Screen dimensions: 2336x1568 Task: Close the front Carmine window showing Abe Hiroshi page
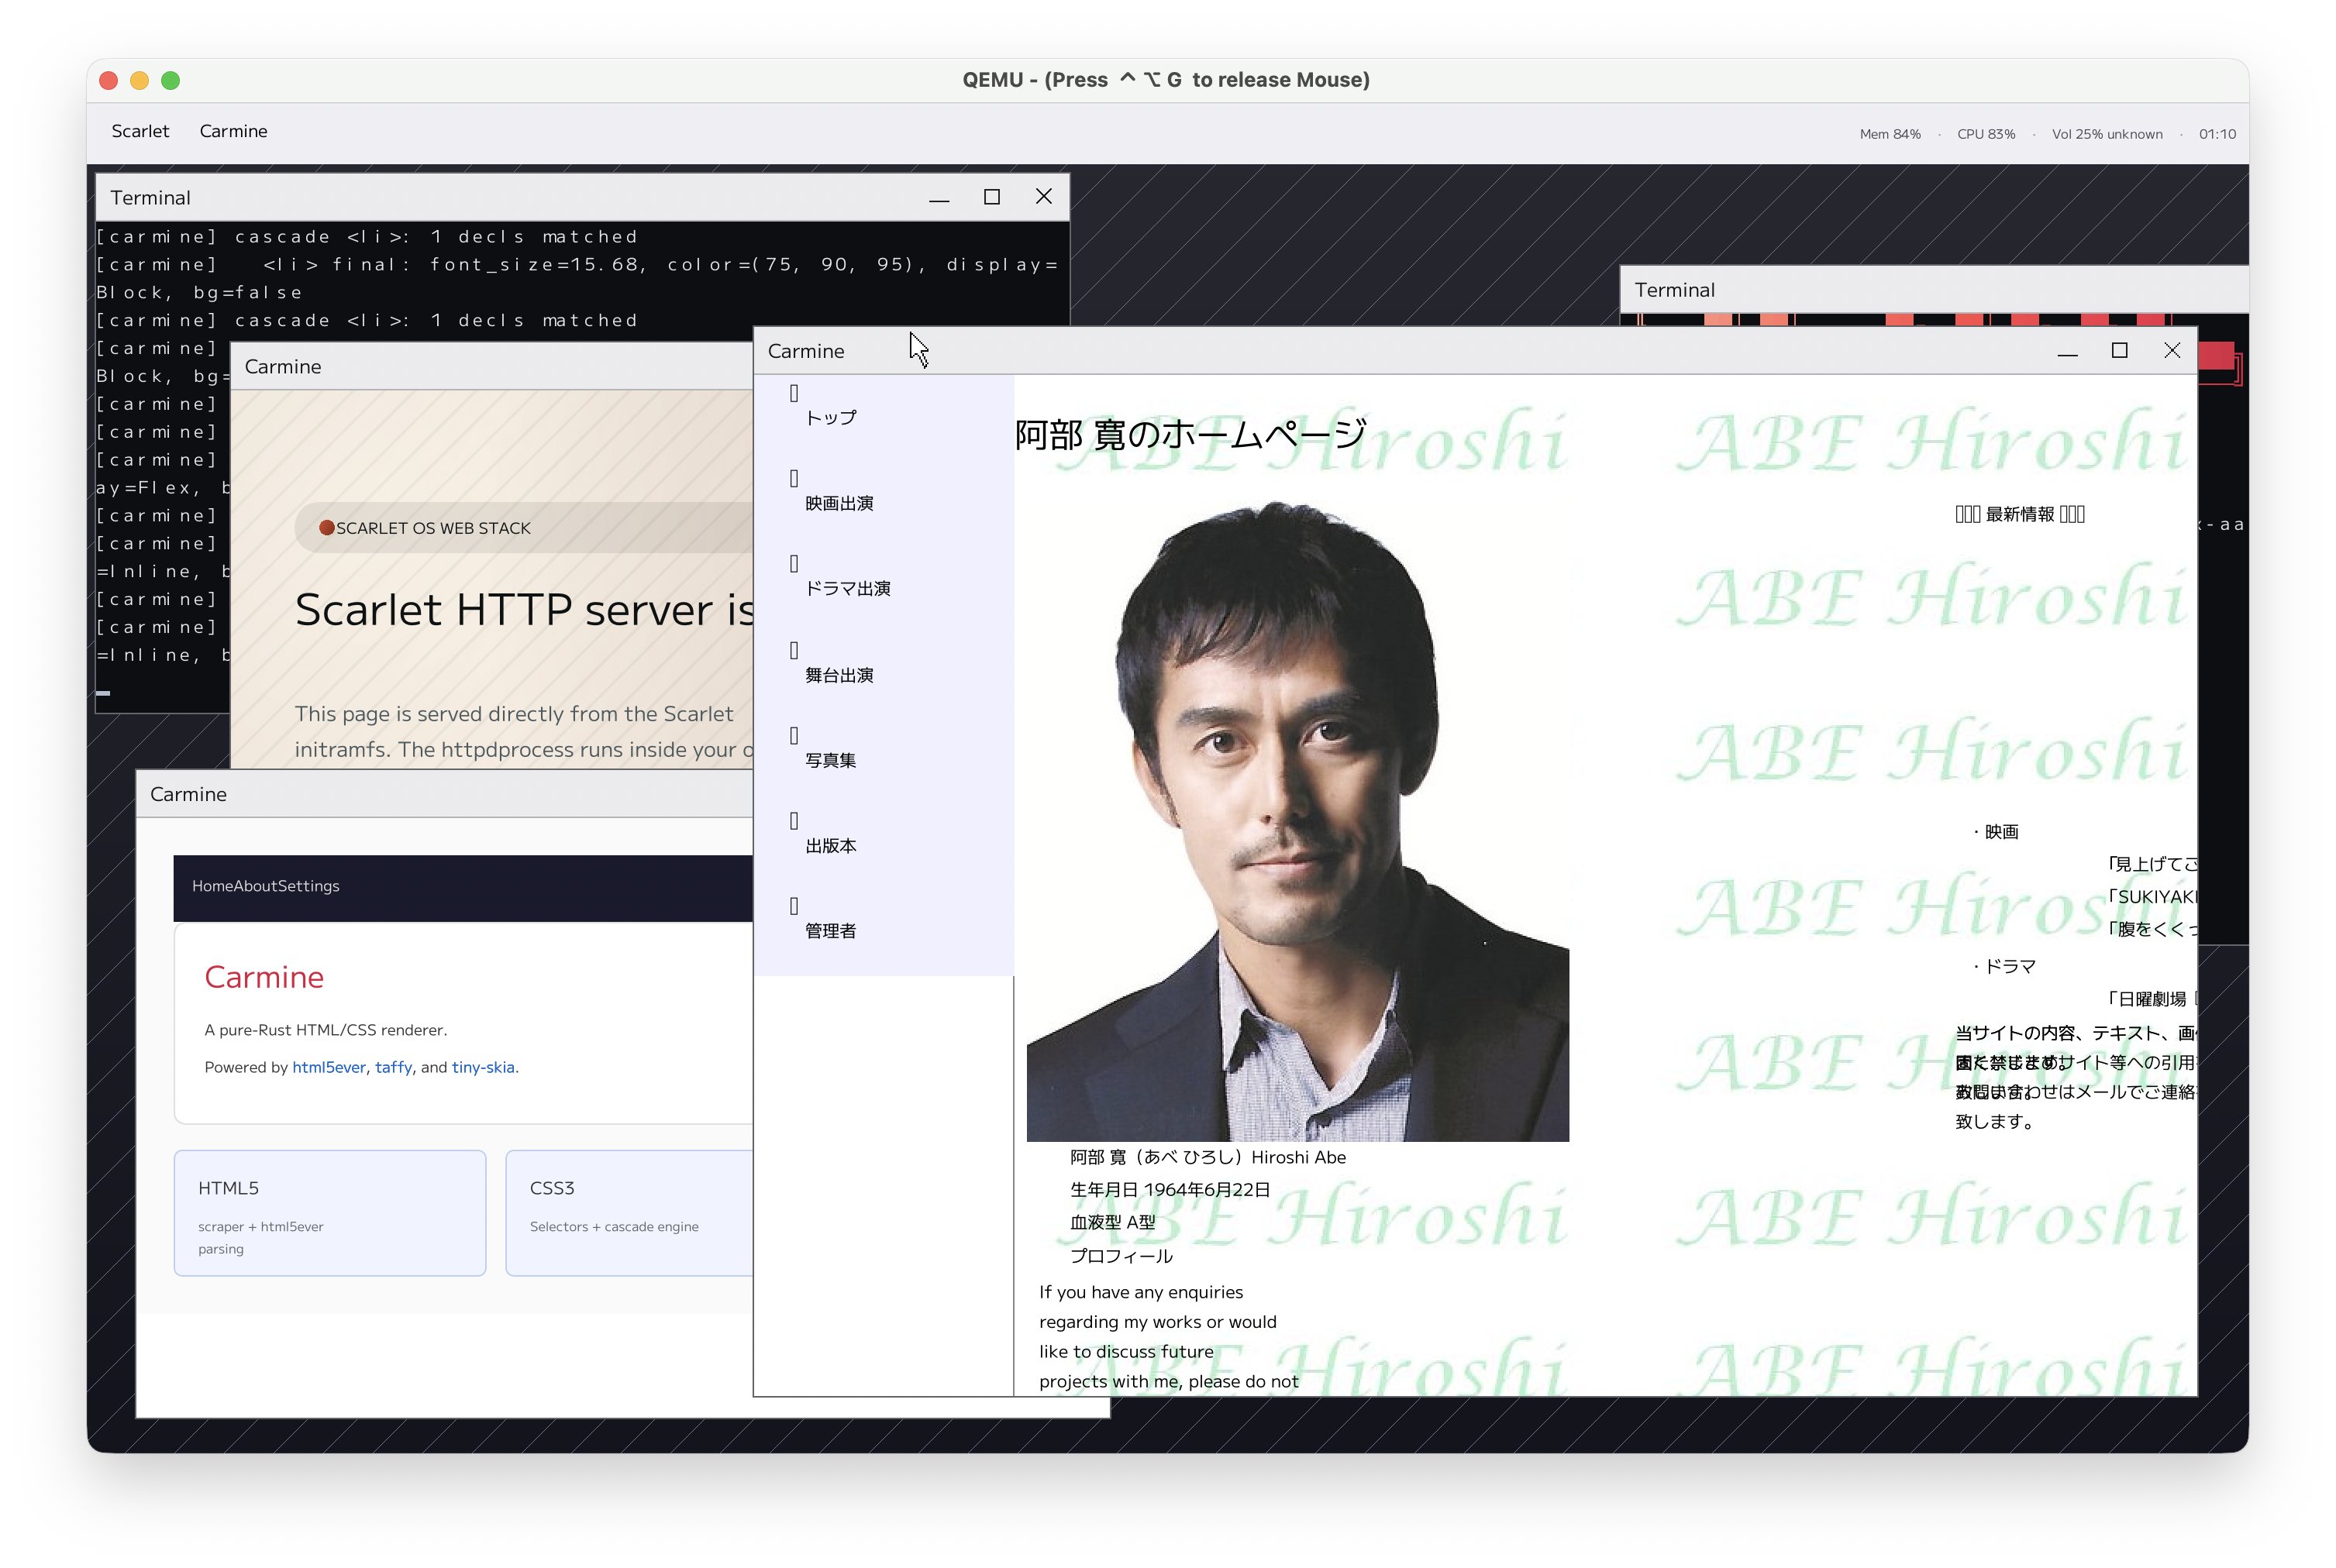click(2171, 350)
